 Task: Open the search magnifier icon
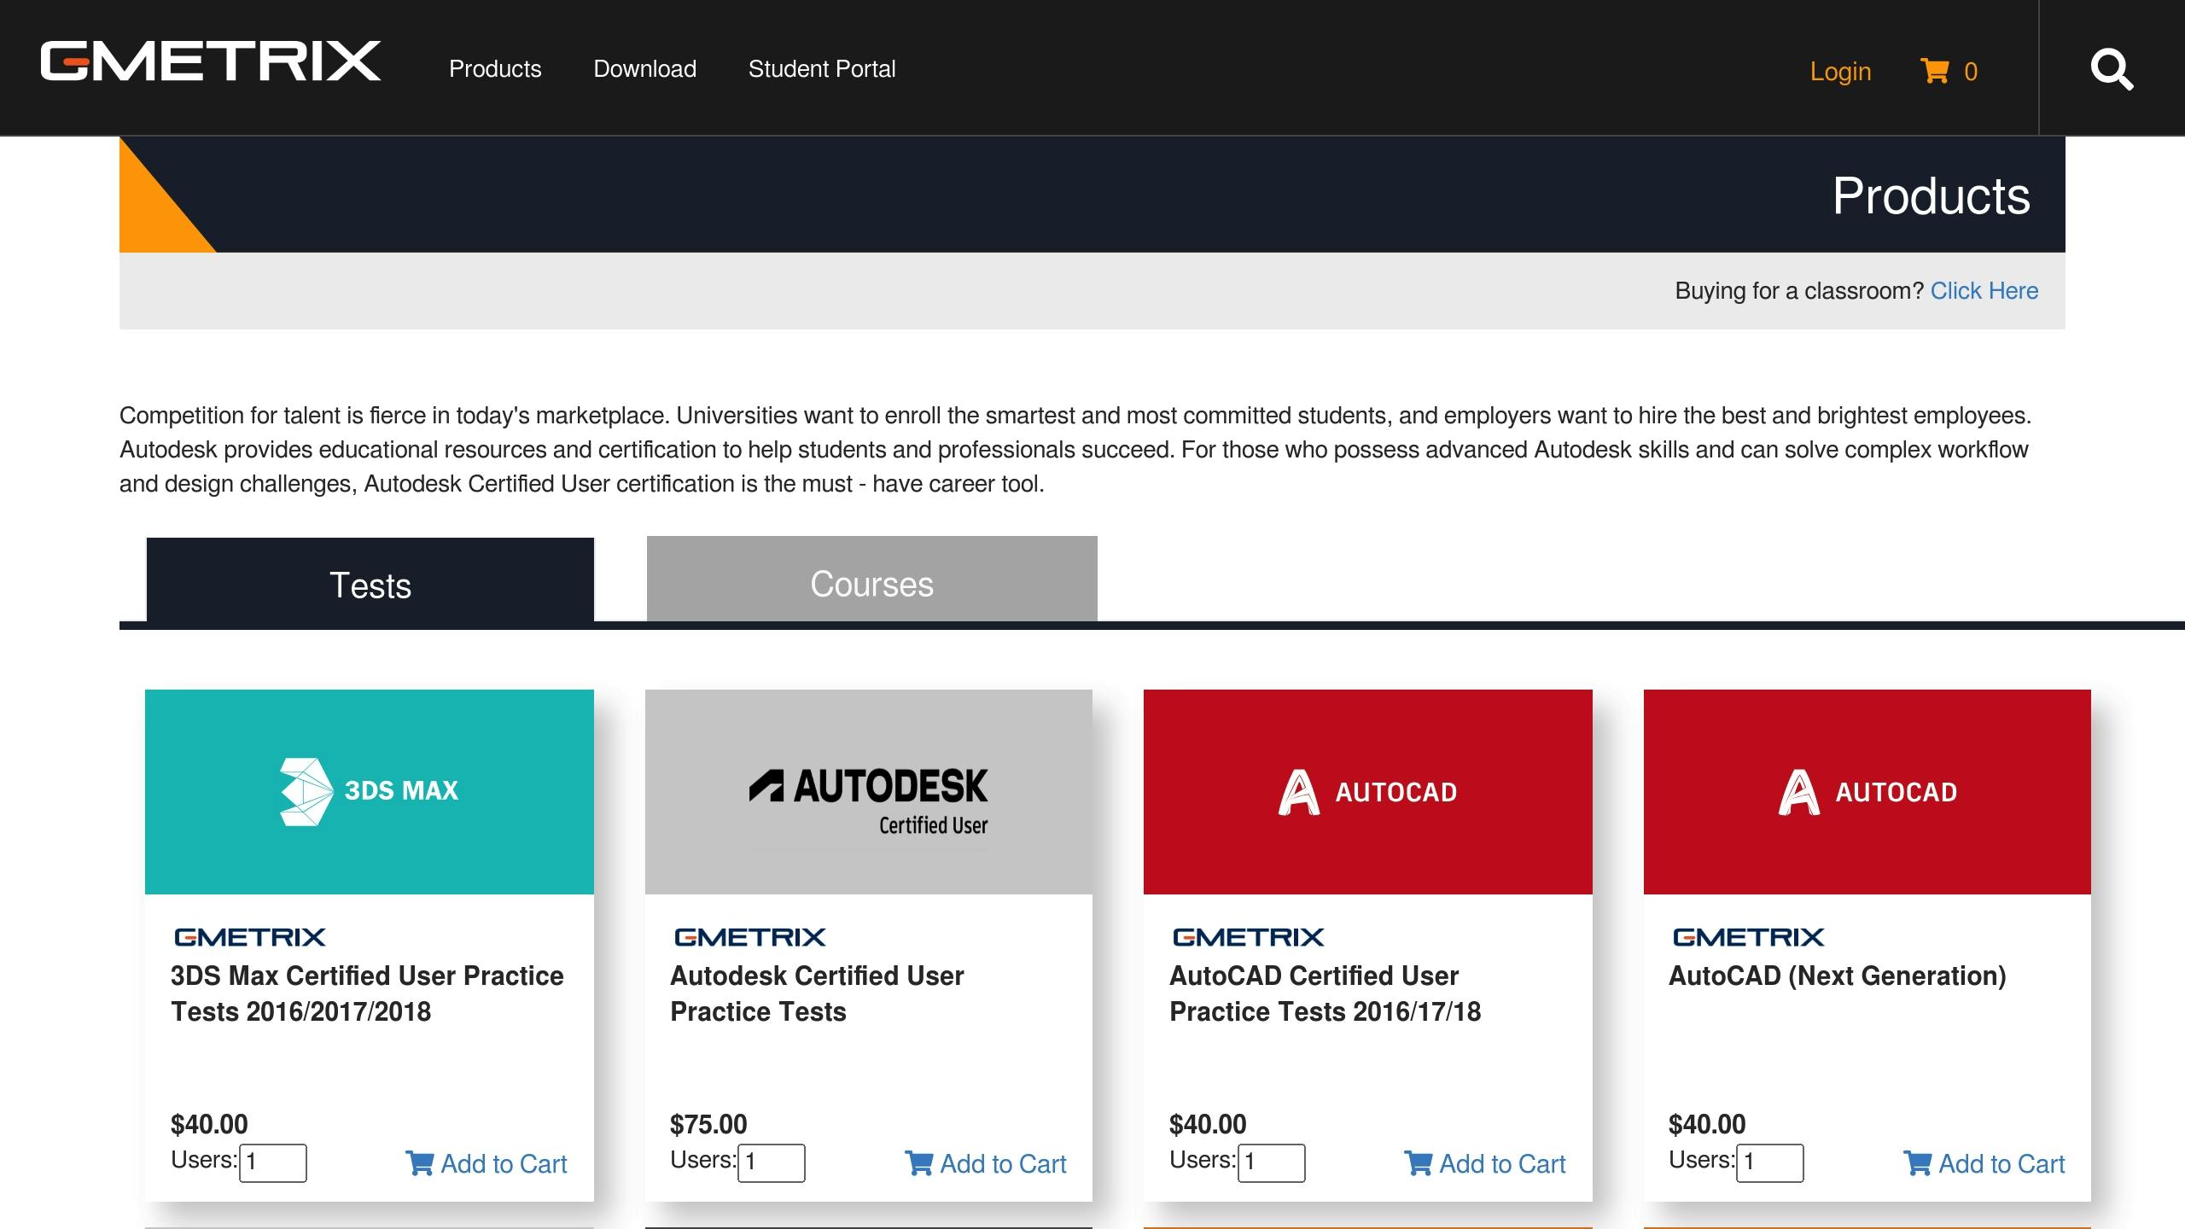point(2112,69)
